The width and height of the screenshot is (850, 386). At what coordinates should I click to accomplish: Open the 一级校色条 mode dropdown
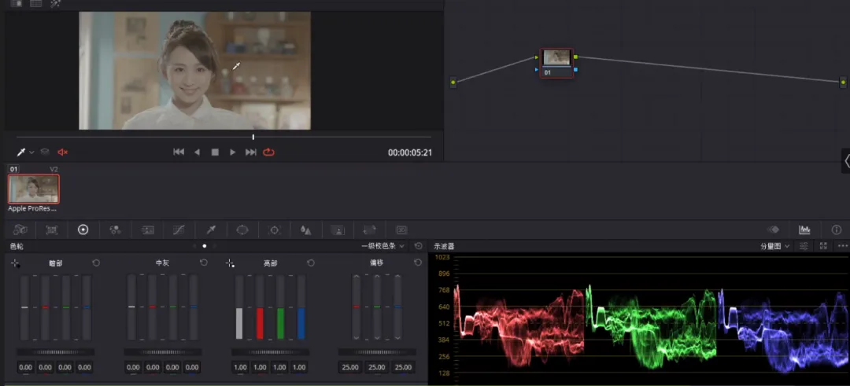[383, 246]
